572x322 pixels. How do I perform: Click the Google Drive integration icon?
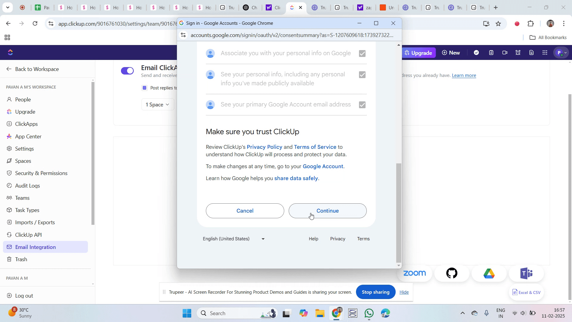(x=489, y=273)
